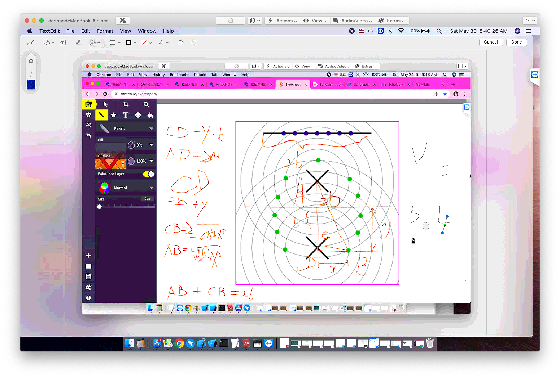
Task: Open the Sign signature dropdown in Markup toolbar
Action: 95,42
